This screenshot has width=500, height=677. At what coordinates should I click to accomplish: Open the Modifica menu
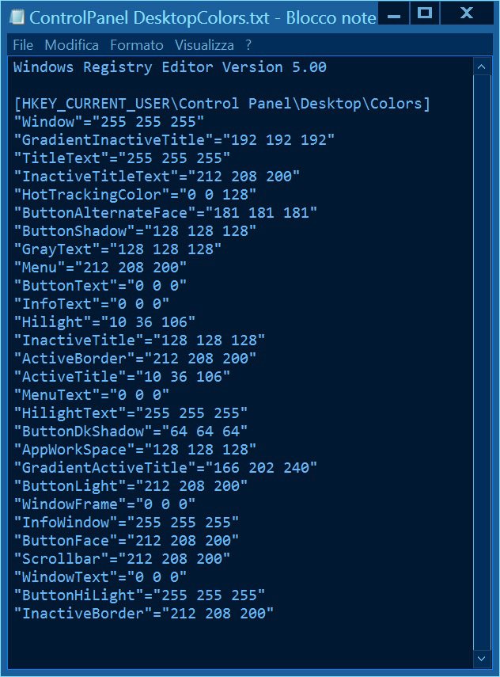[71, 45]
